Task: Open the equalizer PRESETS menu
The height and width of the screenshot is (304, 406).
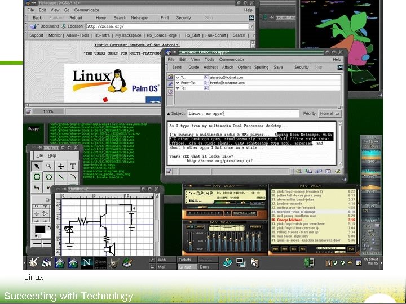Action: point(256,227)
